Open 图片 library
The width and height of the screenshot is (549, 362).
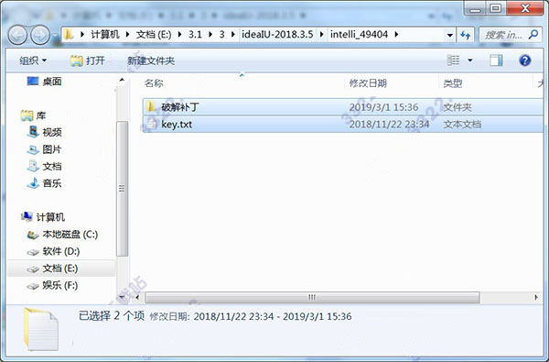click(52, 149)
